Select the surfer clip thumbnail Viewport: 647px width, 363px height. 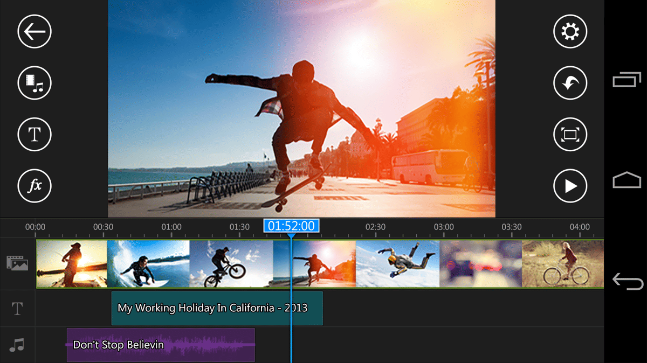point(148,264)
